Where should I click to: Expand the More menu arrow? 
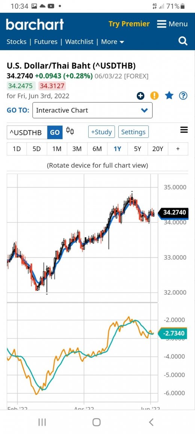click(x=122, y=42)
